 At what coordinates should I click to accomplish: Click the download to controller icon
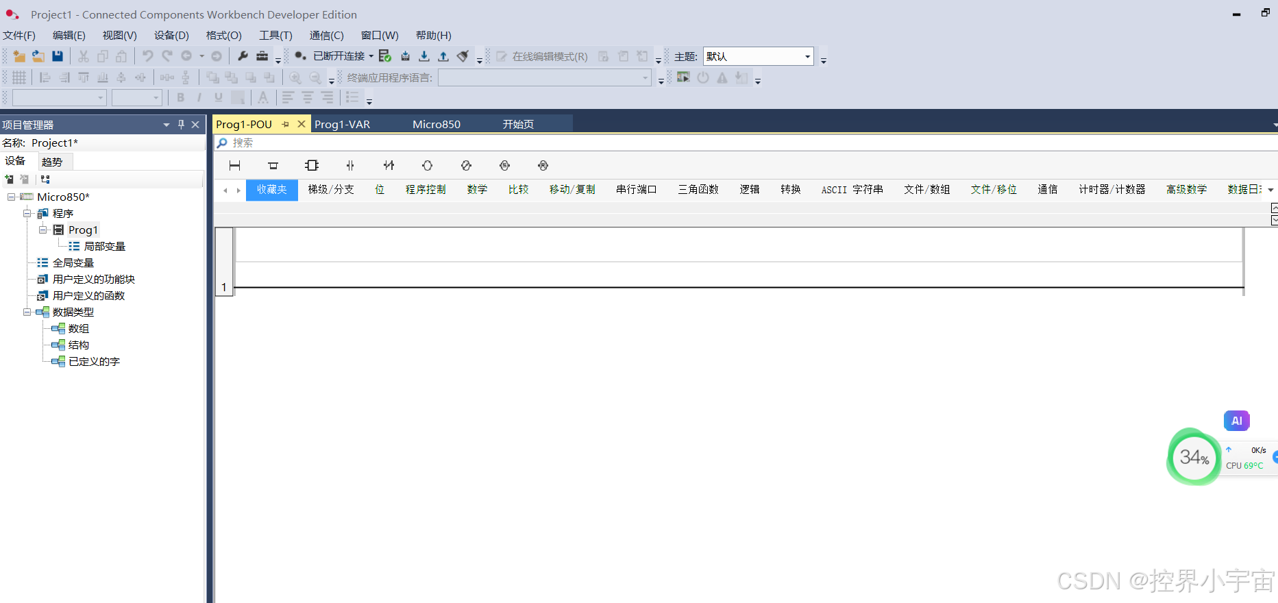coord(424,56)
